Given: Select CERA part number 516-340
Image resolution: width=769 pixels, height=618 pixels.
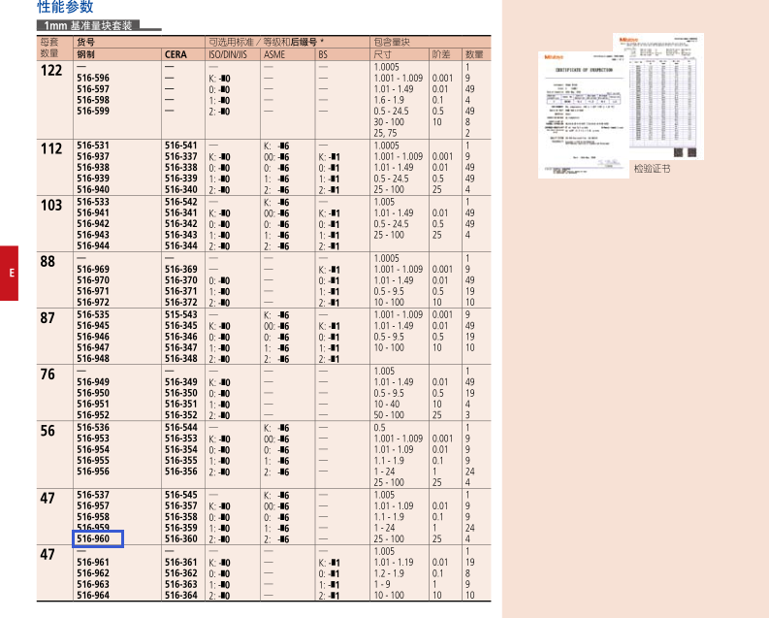Looking at the screenshot, I should point(181,189).
